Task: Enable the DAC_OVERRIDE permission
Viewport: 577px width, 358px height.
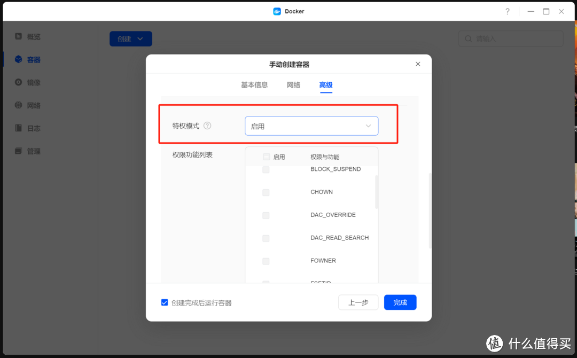Action: click(x=266, y=215)
